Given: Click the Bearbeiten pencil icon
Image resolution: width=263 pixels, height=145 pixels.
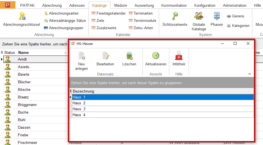Looking at the screenshot, I should click(105, 56).
